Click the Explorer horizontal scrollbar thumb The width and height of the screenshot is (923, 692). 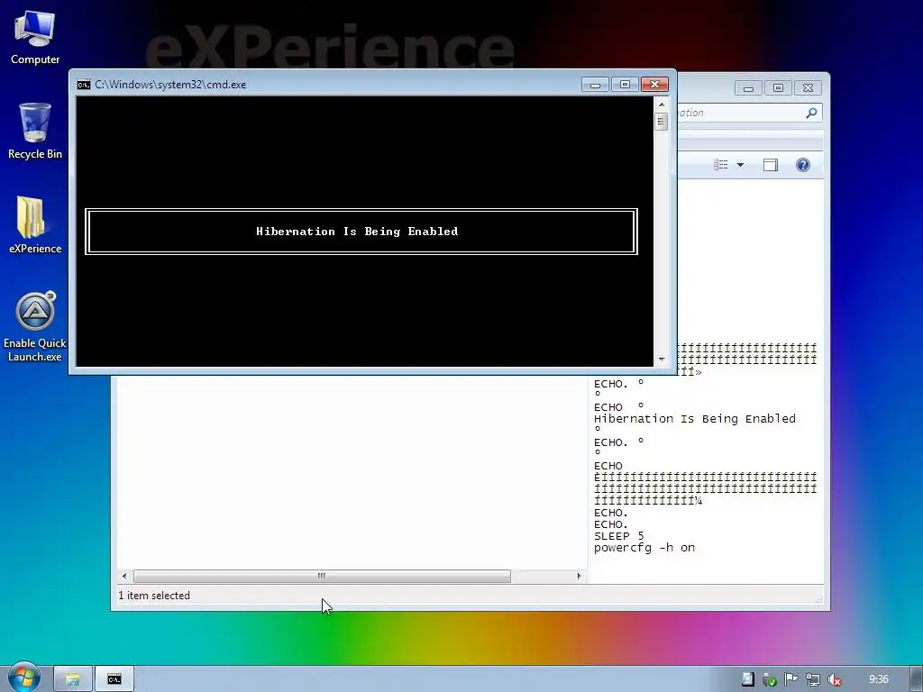pos(322,576)
